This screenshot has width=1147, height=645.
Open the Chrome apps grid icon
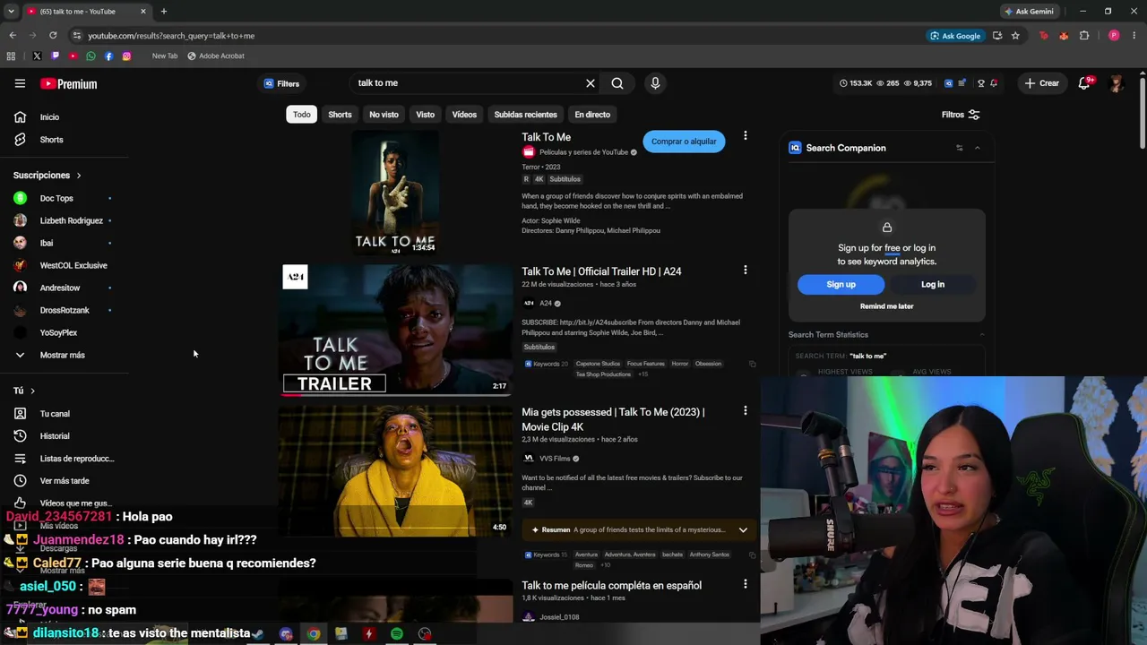(11, 56)
